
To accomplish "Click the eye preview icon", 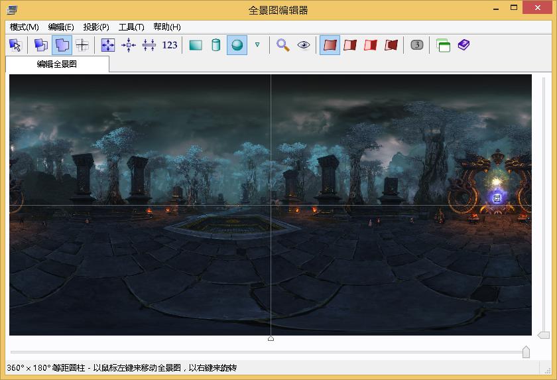I will coord(304,45).
